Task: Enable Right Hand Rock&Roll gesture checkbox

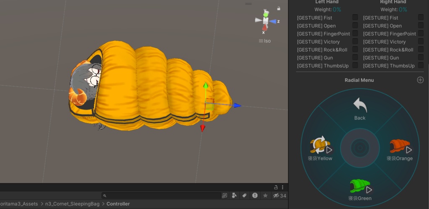Action: pyautogui.click(x=421, y=49)
